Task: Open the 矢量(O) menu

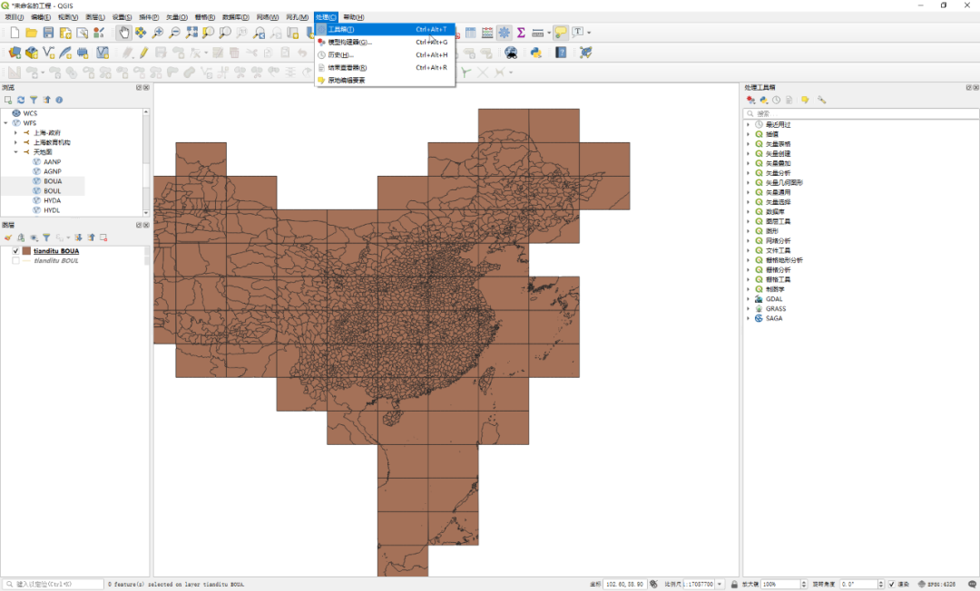Action: coord(177,17)
